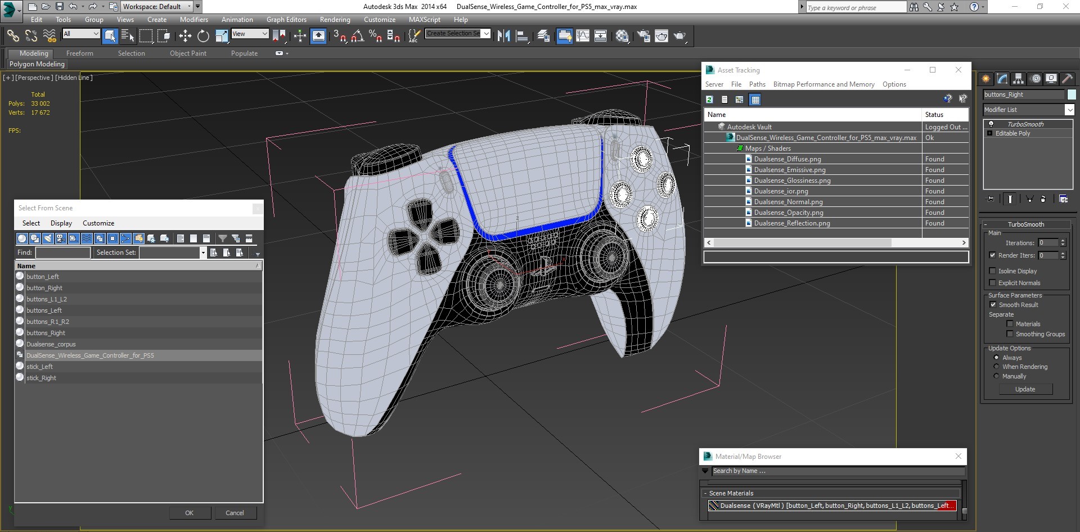Select the Manually update option

click(996, 376)
